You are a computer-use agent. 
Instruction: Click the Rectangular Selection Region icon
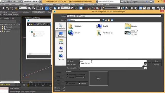(x=38, y=8)
